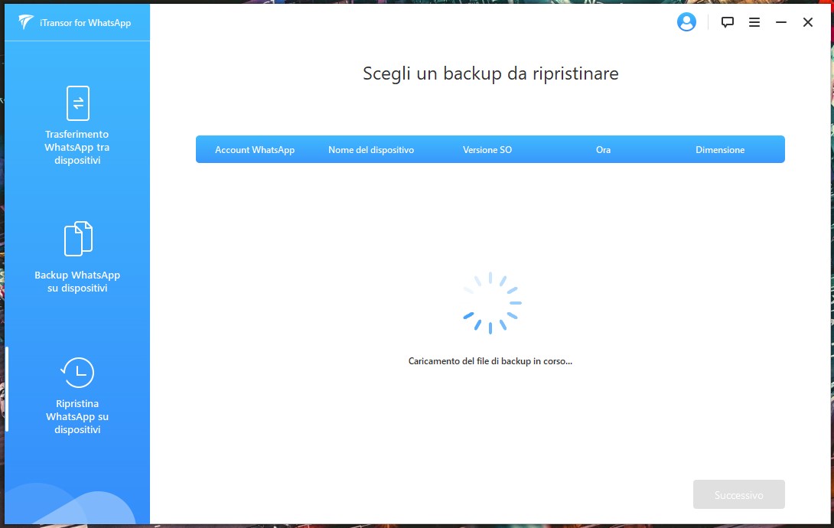This screenshot has height=528, width=834.
Task: Close the iTransor for WhatsApp window
Action: (x=807, y=22)
